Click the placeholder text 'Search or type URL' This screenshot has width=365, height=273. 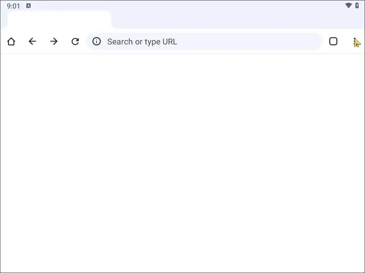tap(142, 42)
